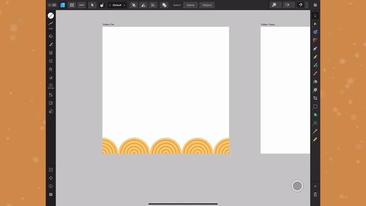366x206 pixels.
Task: Click the Same button
Action: pyautogui.click(x=190, y=5)
